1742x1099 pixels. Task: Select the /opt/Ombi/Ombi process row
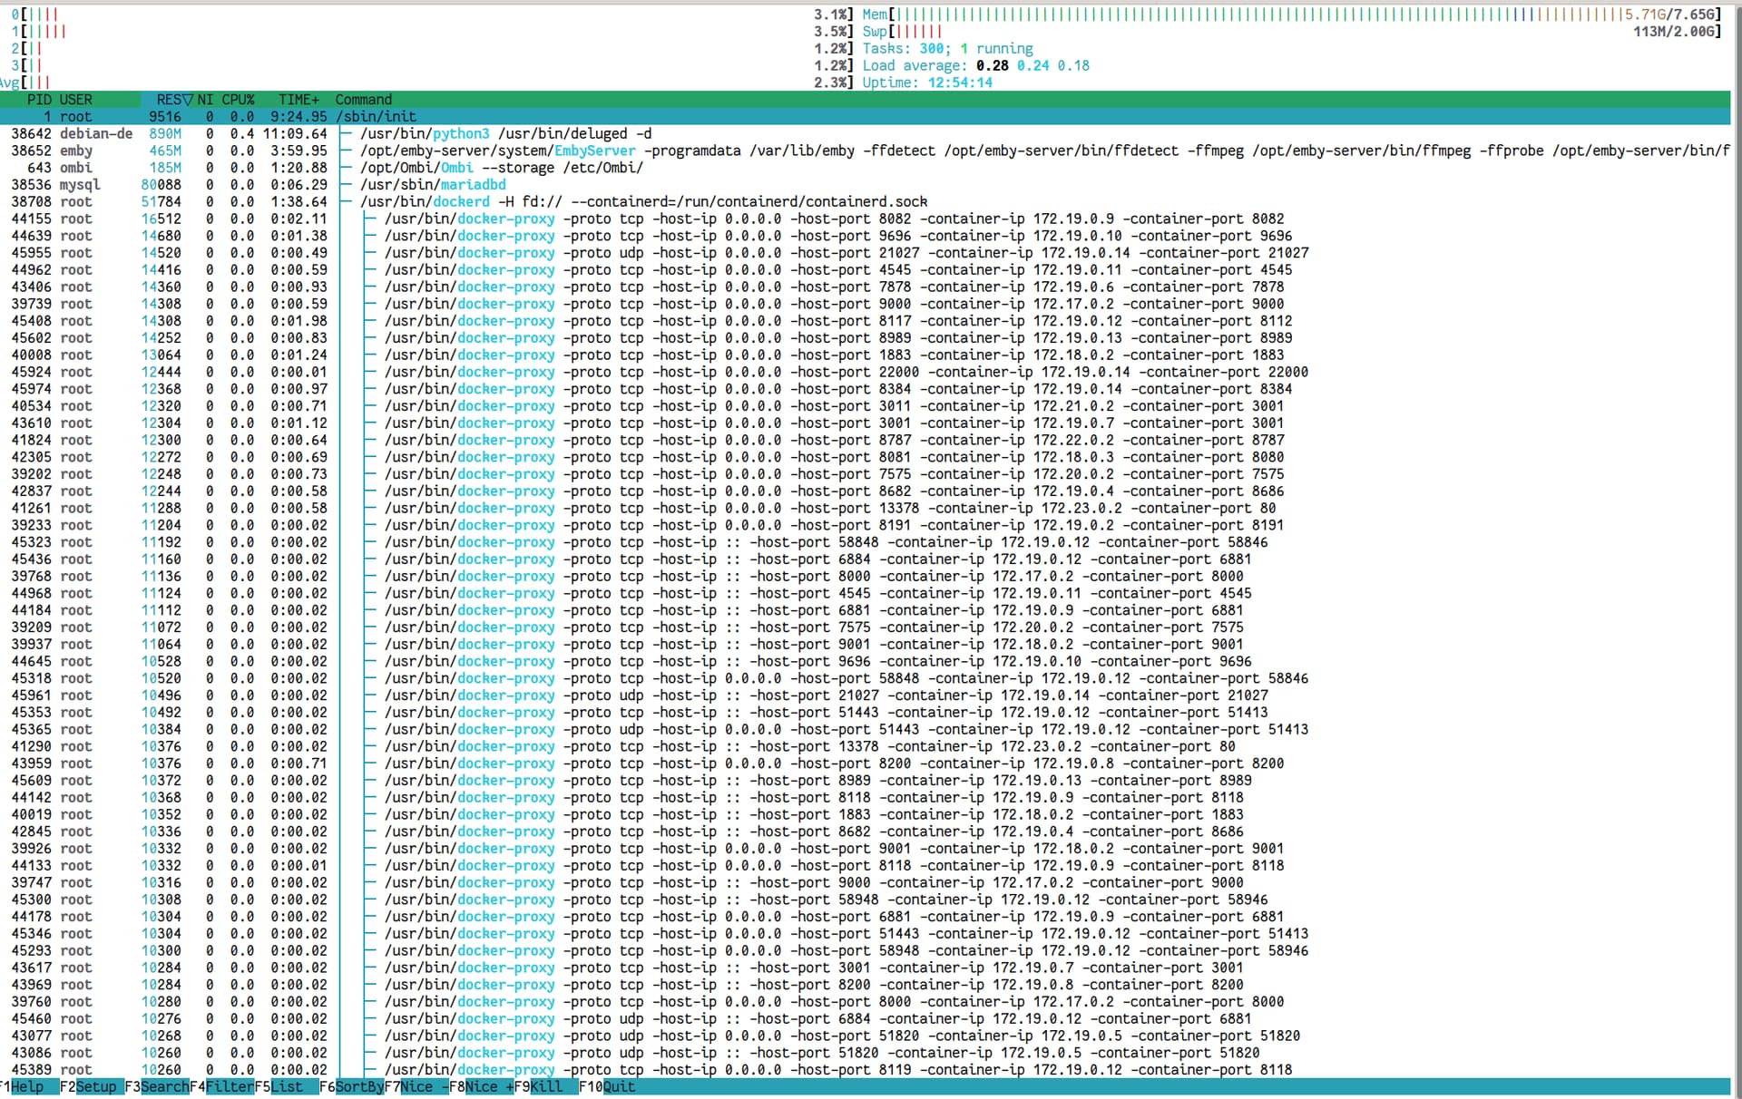[x=865, y=168]
